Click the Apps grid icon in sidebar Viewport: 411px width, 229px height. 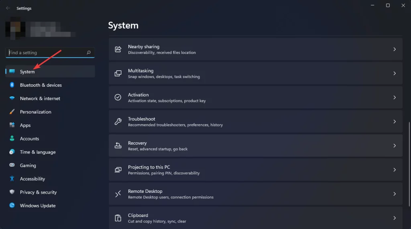[x=12, y=125]
